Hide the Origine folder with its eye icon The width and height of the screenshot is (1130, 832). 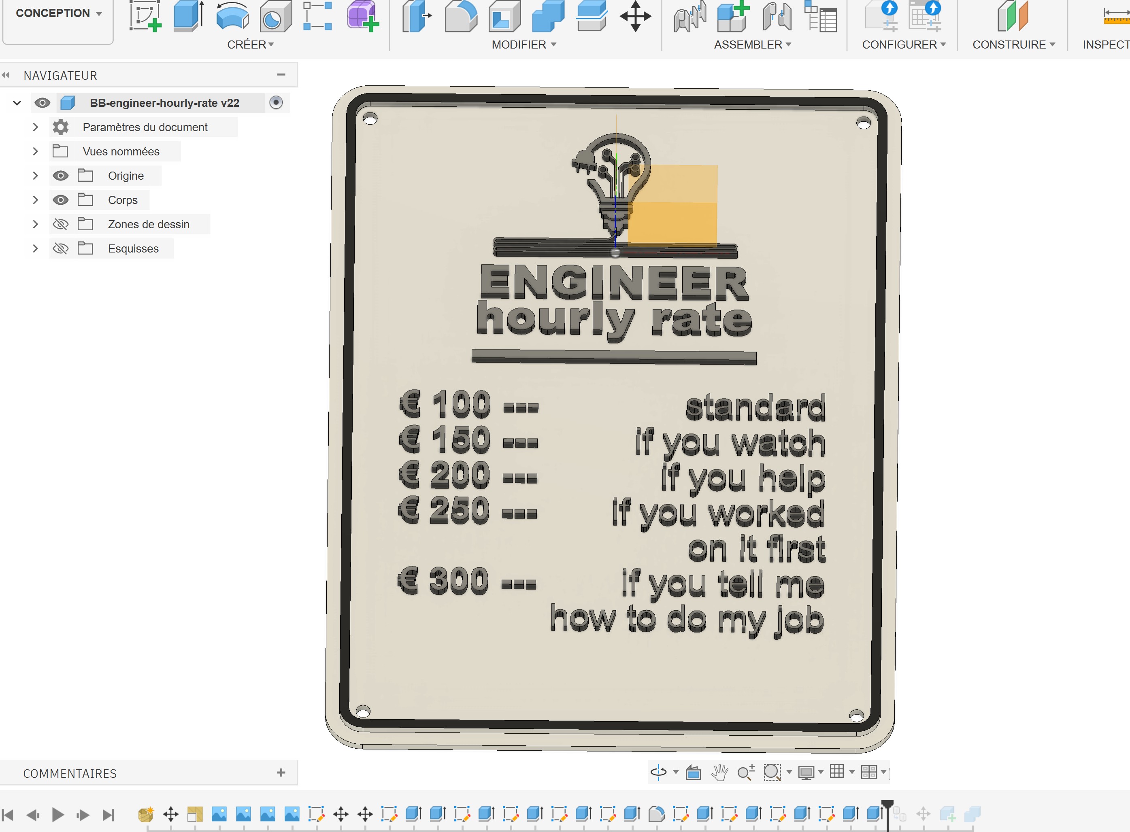pos(60,176)
